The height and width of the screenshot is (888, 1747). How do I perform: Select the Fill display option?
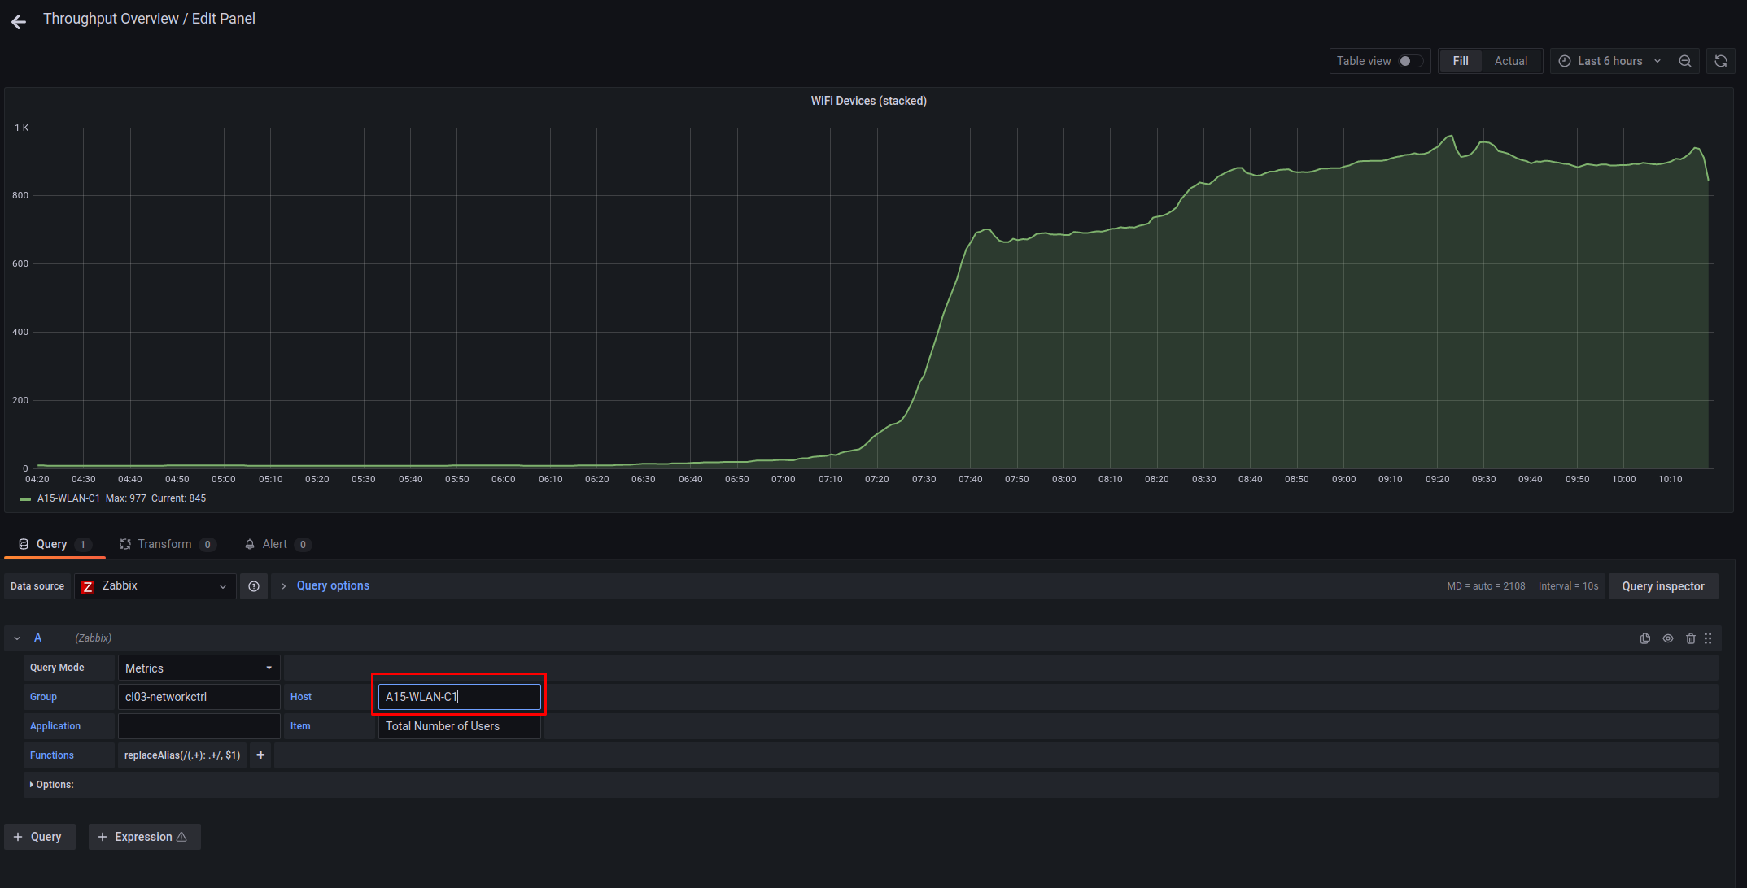(1461, 60)
